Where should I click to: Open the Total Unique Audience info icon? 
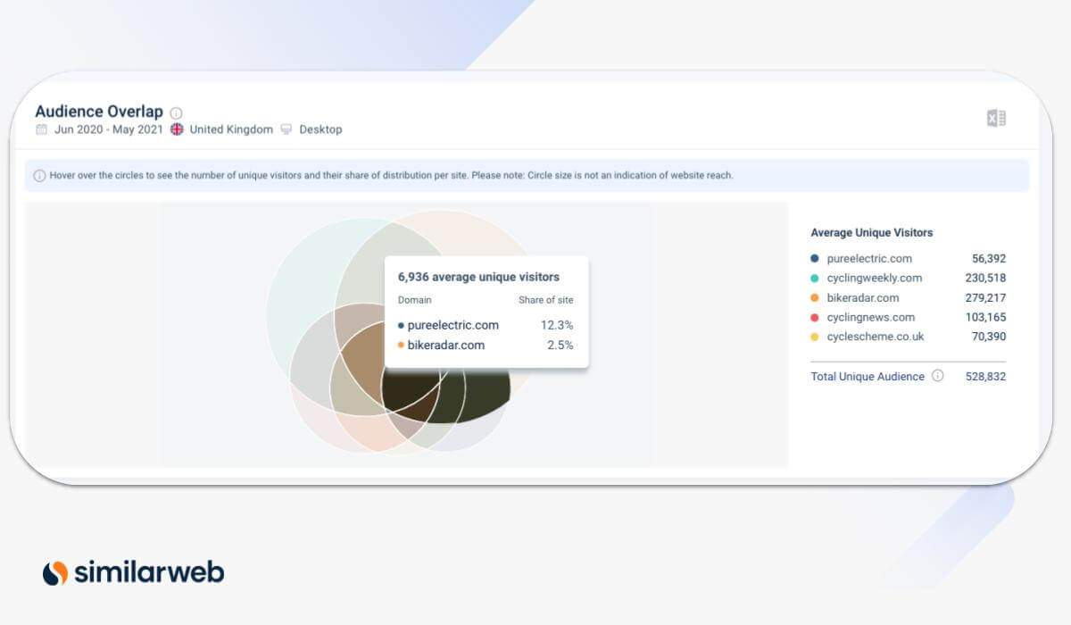point(937,377)
